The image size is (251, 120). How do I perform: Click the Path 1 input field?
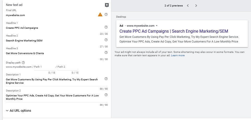click(x=45, y=67)
